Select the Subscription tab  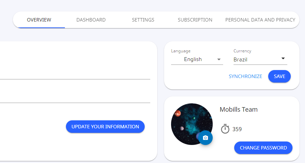195,20
